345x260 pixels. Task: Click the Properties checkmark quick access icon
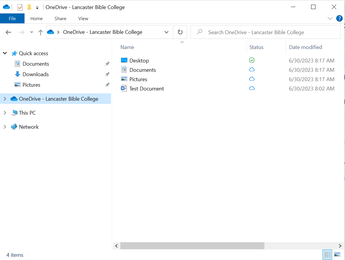20,7
